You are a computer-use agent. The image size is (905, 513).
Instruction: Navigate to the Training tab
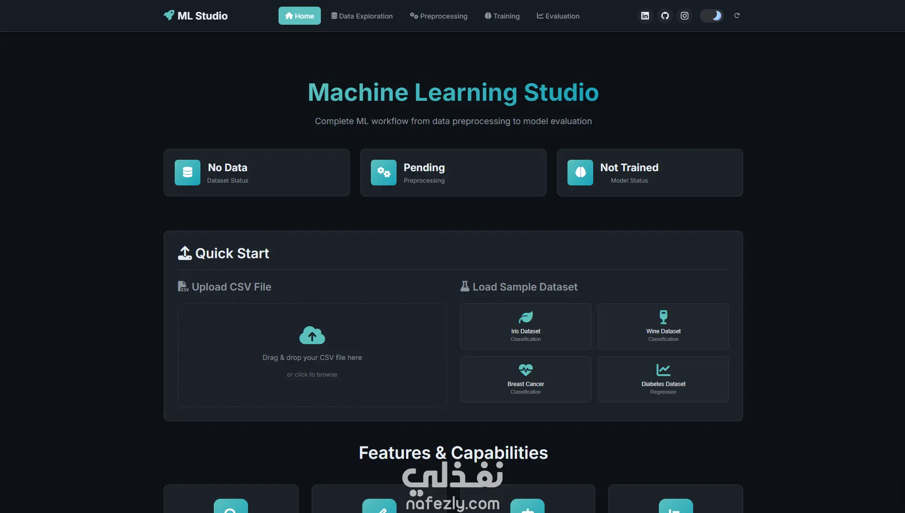[502, 16]
